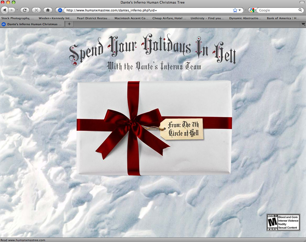The image size is (306, 242).
Task: Open the Unthirsty – Find you... bookmark
Action: [x=207, y=18]
